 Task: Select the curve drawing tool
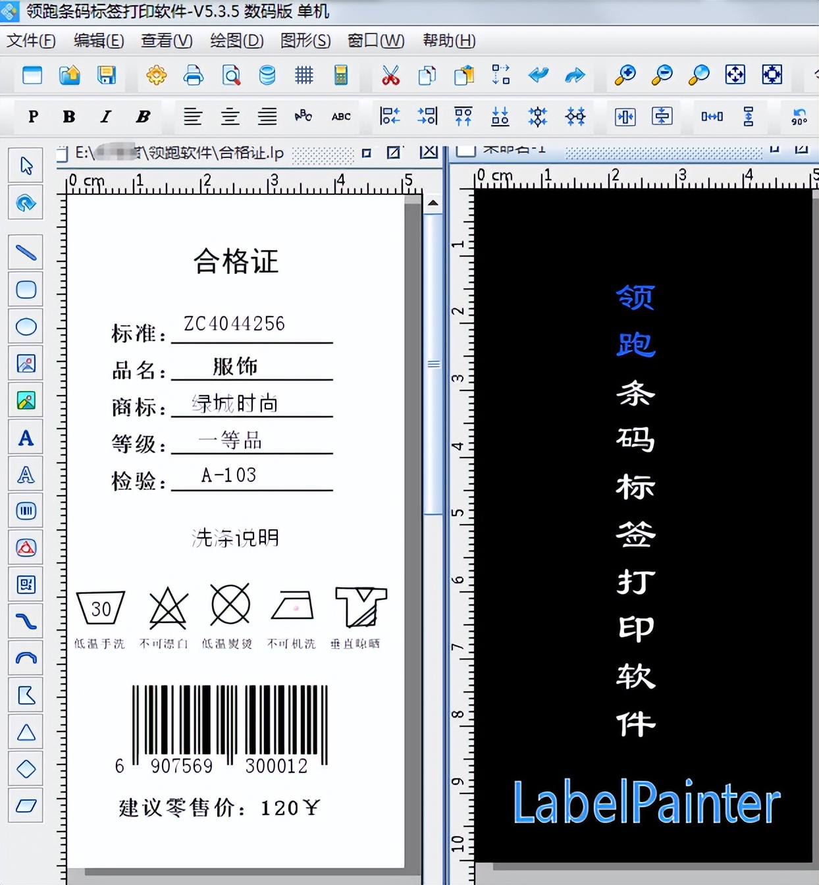pyautogui.click(x=25, y=620)
